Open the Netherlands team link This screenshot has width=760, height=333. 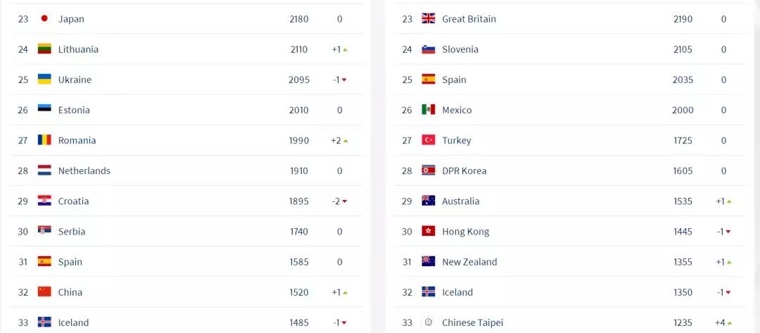pos(84,170)
